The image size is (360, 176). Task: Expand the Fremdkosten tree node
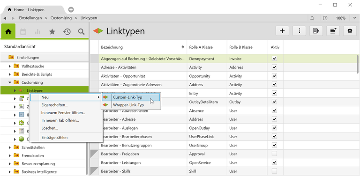click(10, 155)
